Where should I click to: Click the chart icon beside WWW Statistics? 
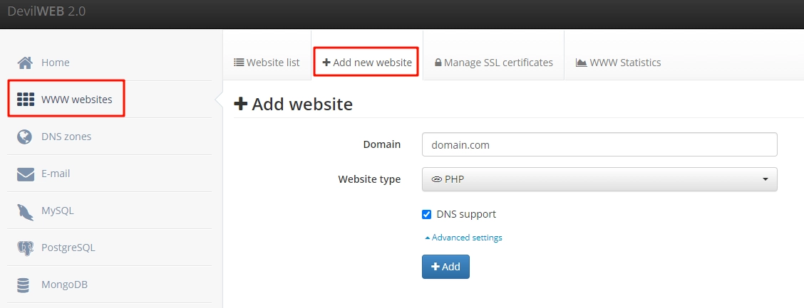coord(581,63)
